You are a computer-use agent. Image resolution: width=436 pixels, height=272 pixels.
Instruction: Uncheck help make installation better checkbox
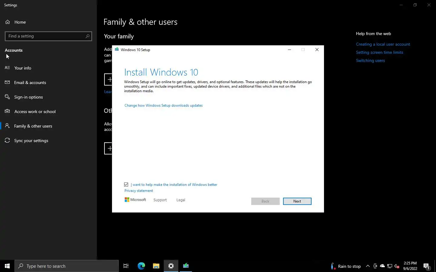tap(126, 185)
